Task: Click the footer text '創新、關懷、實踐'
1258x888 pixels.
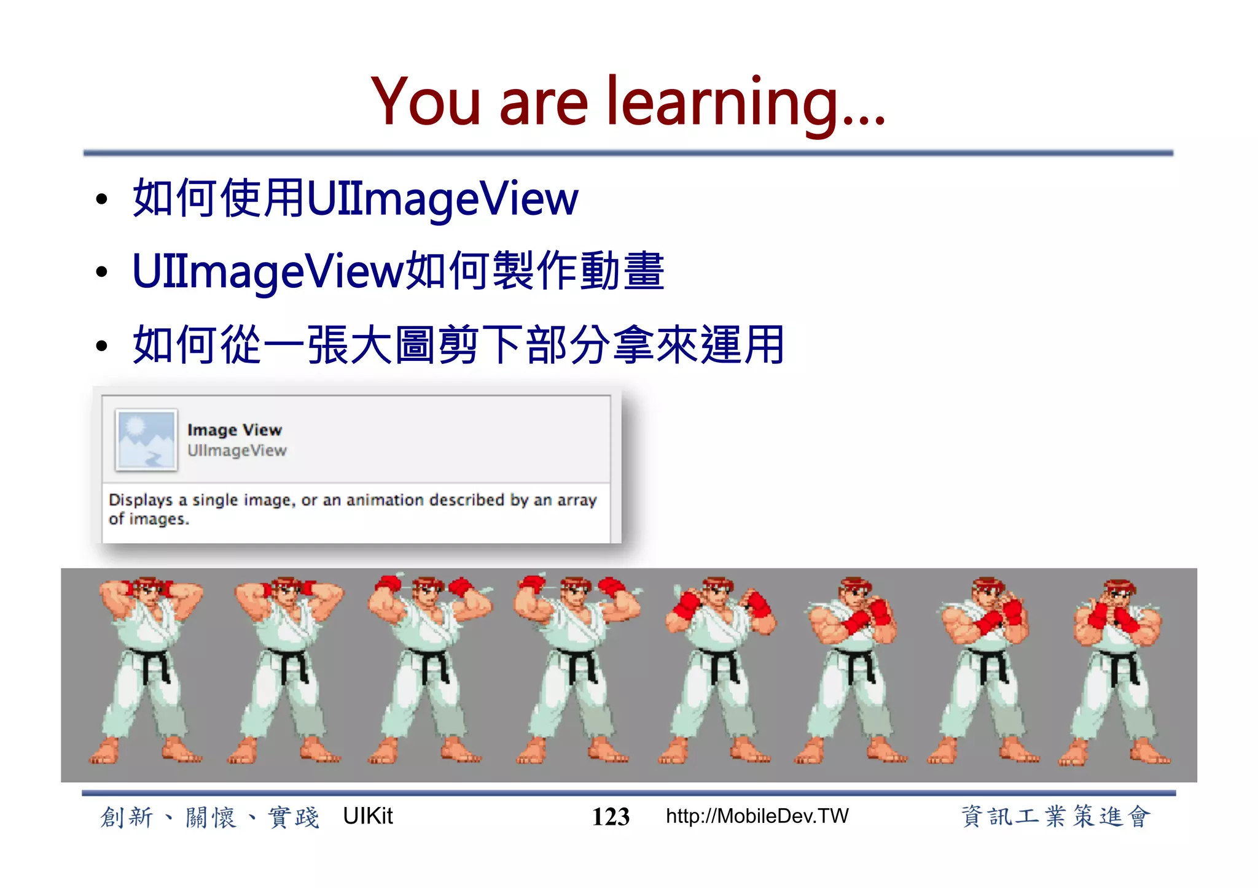Action: [x=209, y=817]
